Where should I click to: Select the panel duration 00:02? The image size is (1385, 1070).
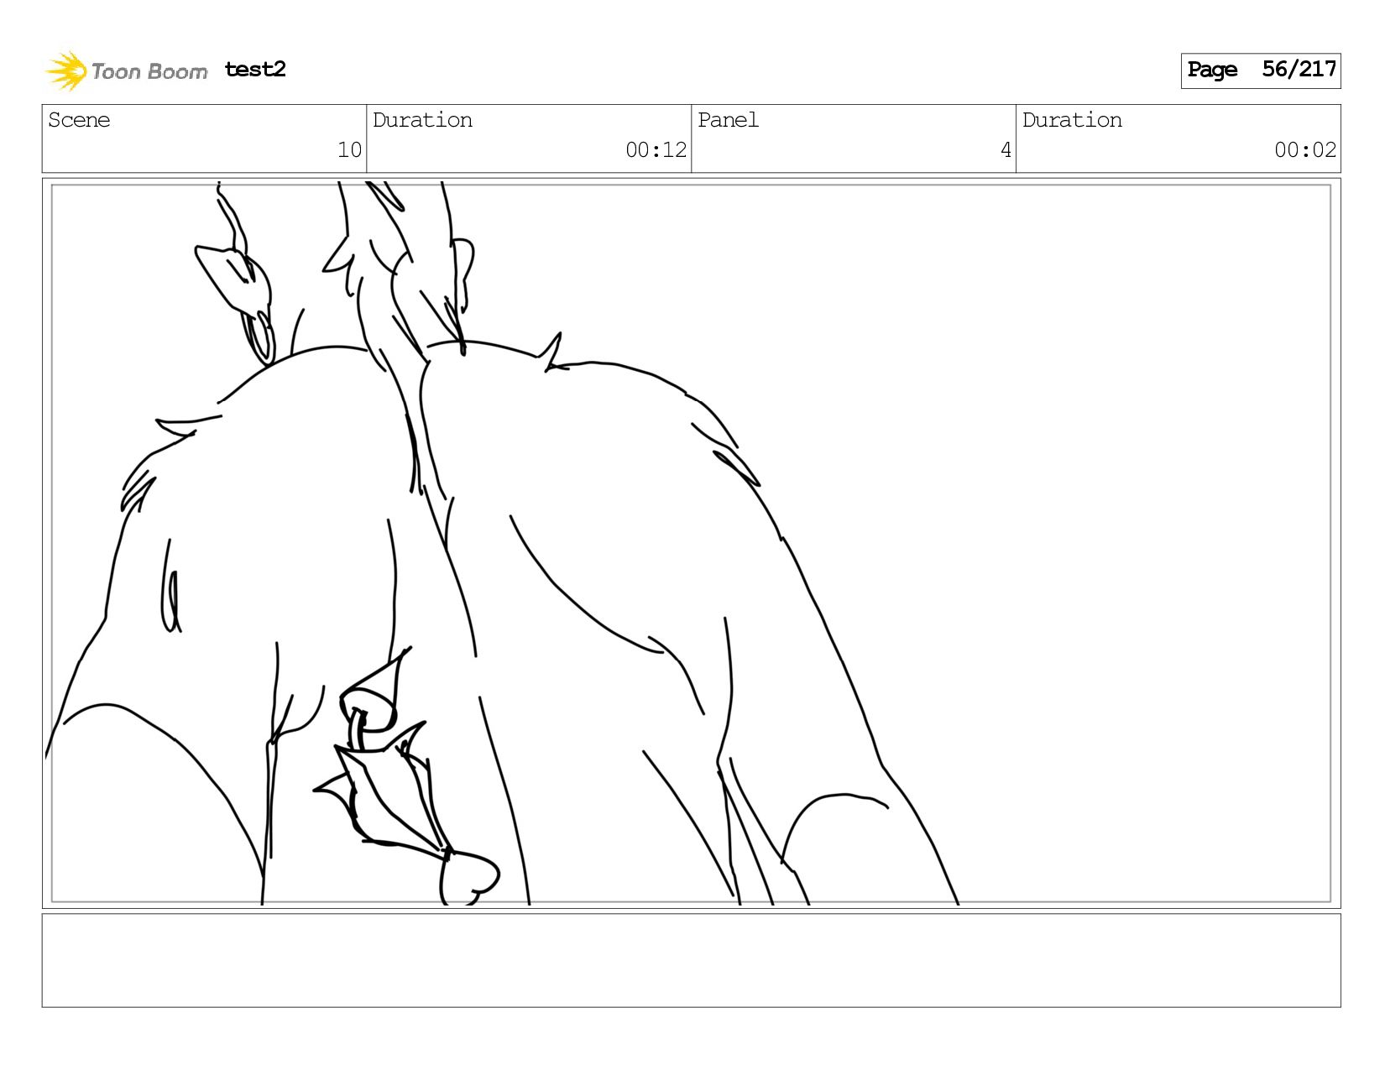click(x=1304, y=149)
